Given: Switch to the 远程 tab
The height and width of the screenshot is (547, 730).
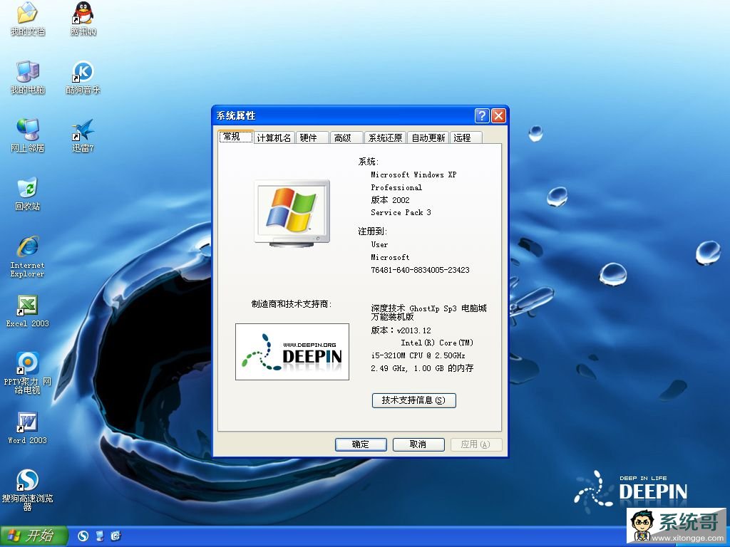Looking at the screenshot, I should [466, 137].
